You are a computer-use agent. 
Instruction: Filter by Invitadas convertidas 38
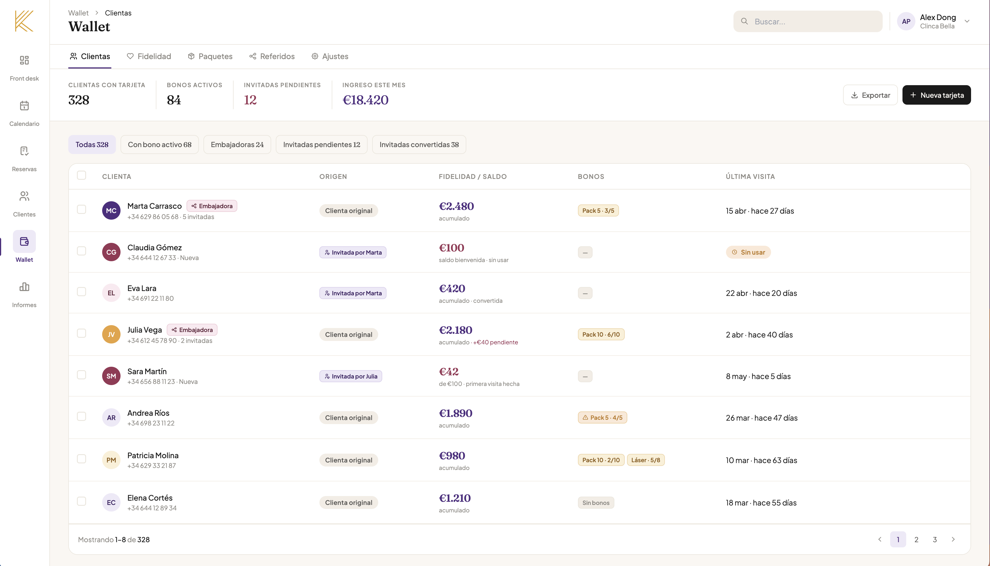(419, 145)
